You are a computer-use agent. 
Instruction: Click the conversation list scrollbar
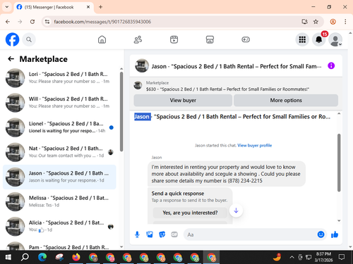pyautogui.click(x=121, y=111)
